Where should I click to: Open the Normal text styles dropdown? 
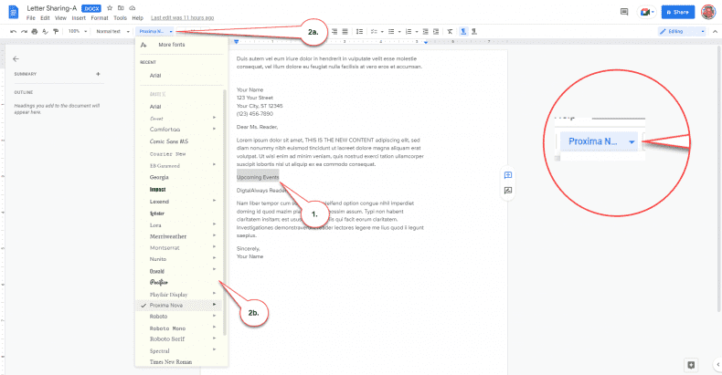pyautogui.click(x=112, y=31)
